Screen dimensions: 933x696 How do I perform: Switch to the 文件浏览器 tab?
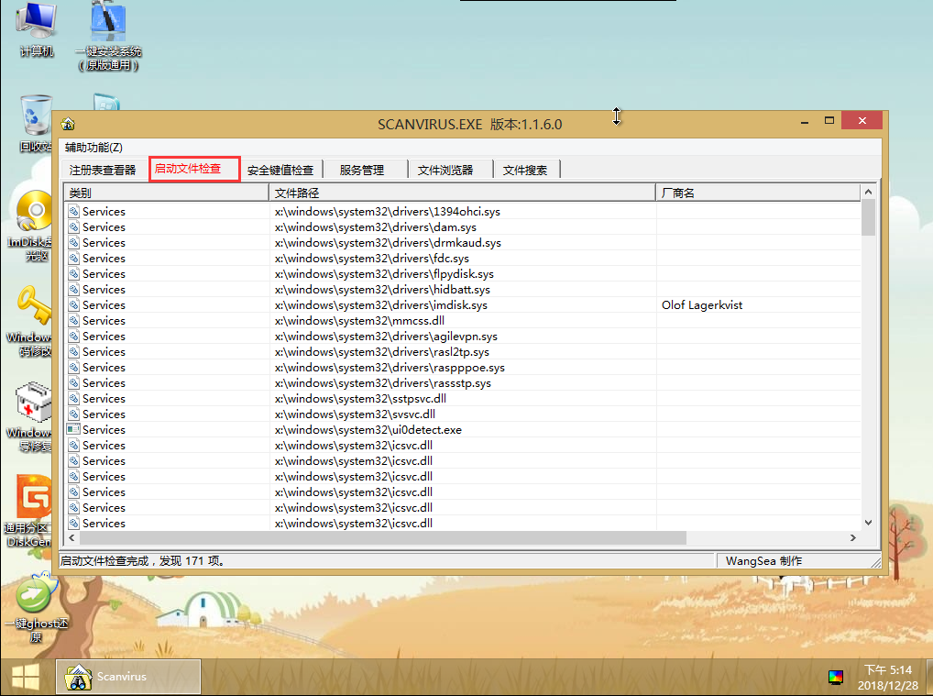click(x=445, y=170)
